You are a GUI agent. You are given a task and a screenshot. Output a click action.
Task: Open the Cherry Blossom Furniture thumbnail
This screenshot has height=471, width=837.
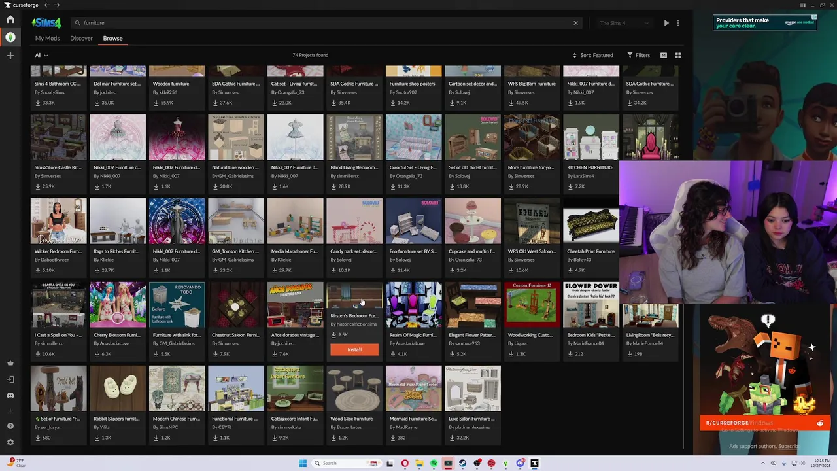point(118,305)
